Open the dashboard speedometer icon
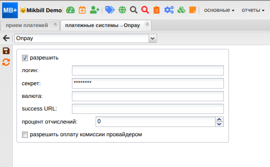The width and height of the screenshot is (270, 167). point(70,10)
